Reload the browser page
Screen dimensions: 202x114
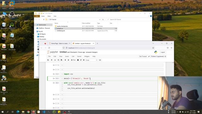click(49, 48)
